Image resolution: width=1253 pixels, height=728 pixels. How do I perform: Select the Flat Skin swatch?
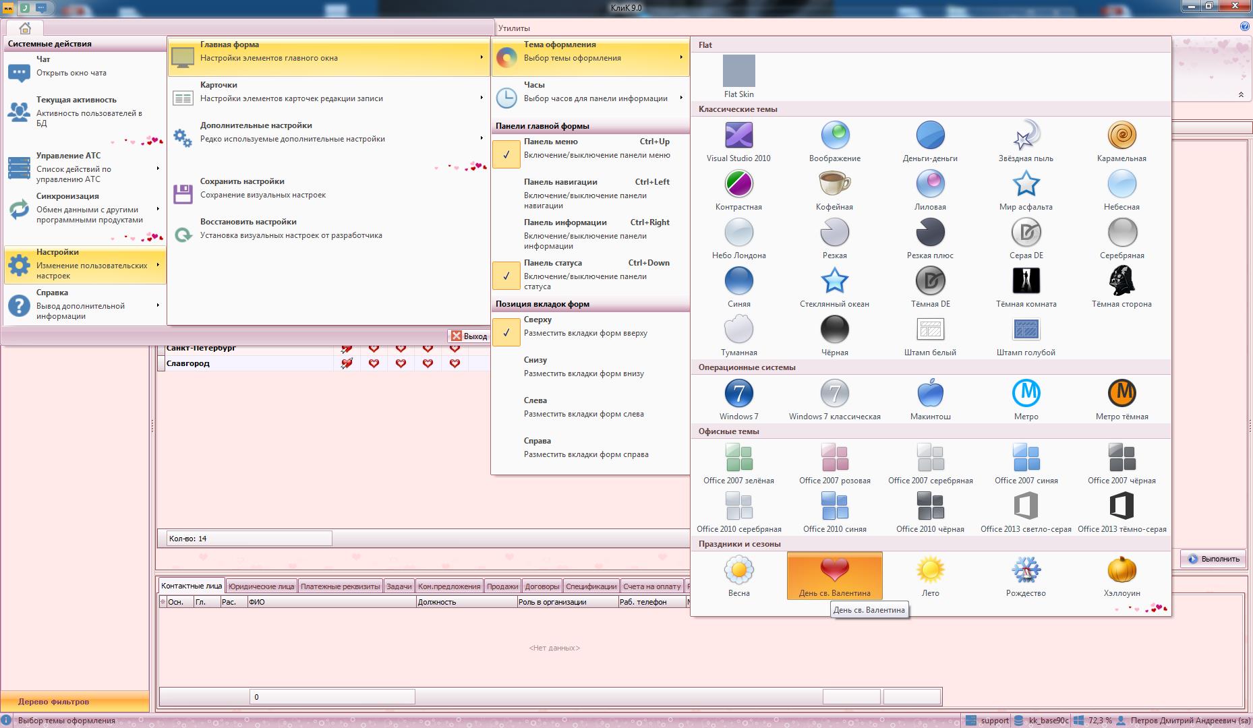[x=738, y=71]
